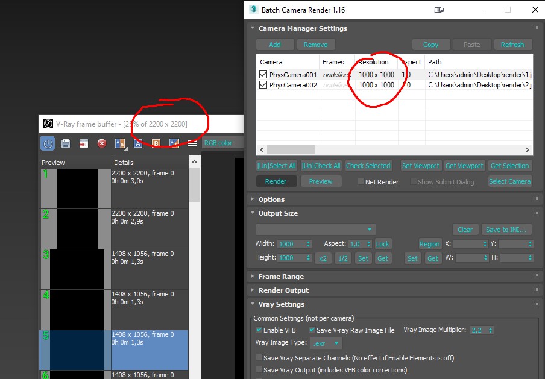This screenshot has height=379, width=545.
Task: Select history thumbnail number 1
Action: click(77, 189)
